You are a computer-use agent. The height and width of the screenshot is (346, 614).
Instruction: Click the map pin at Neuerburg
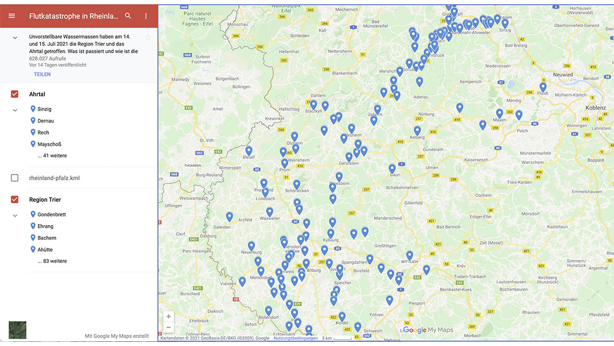tap(251, 246)
